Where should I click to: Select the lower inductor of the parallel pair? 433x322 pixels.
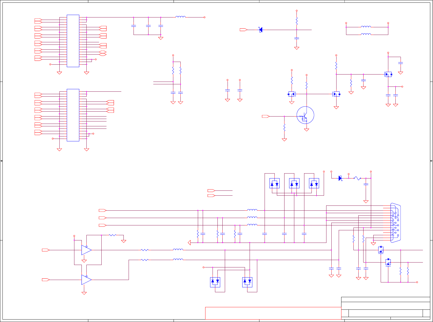point(366,34)
